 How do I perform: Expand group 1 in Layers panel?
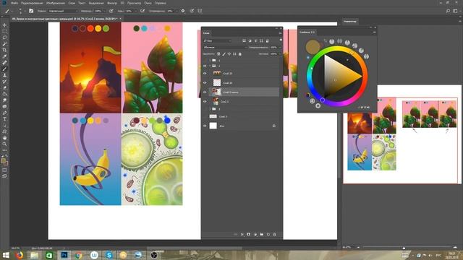pyautogui.click(x=210, y=61)
